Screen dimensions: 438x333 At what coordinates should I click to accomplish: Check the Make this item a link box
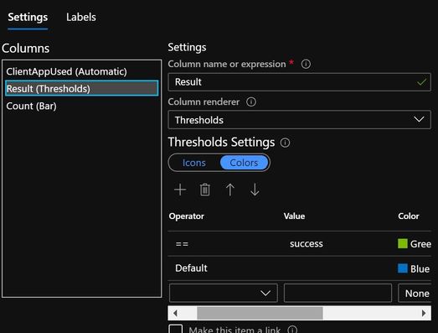click(176, 329)
